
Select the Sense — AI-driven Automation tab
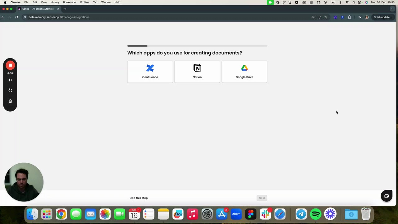(38, 9)
